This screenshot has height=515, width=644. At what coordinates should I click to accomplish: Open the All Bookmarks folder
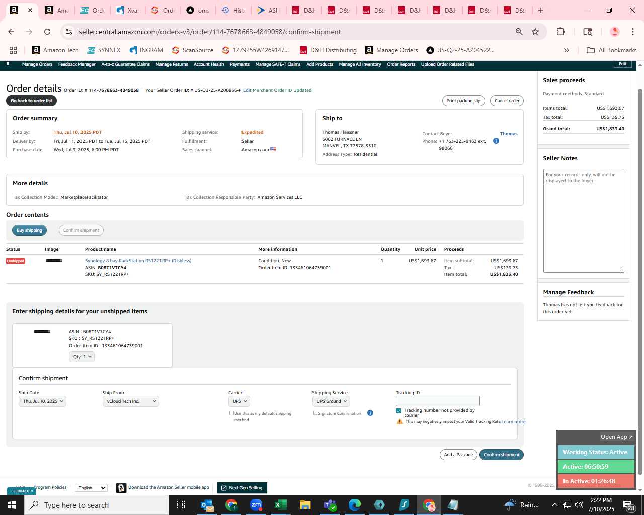click(x=612, y=50)
